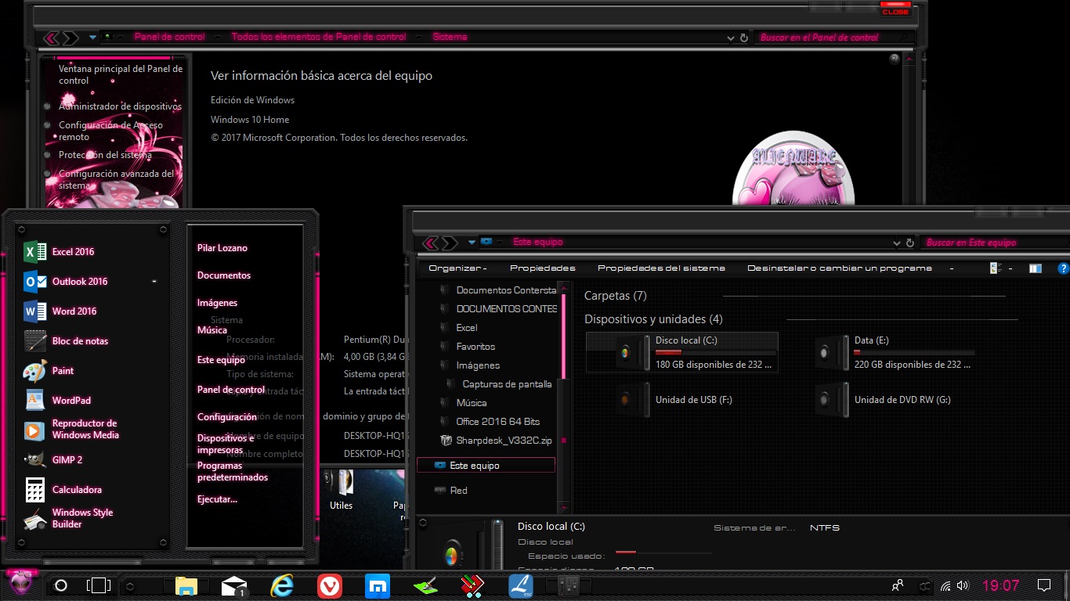Image resolution: width=1070 pixels, height=601 pixels.
Task: Open WordPad from the Start list
Action: tap(57, 401)
